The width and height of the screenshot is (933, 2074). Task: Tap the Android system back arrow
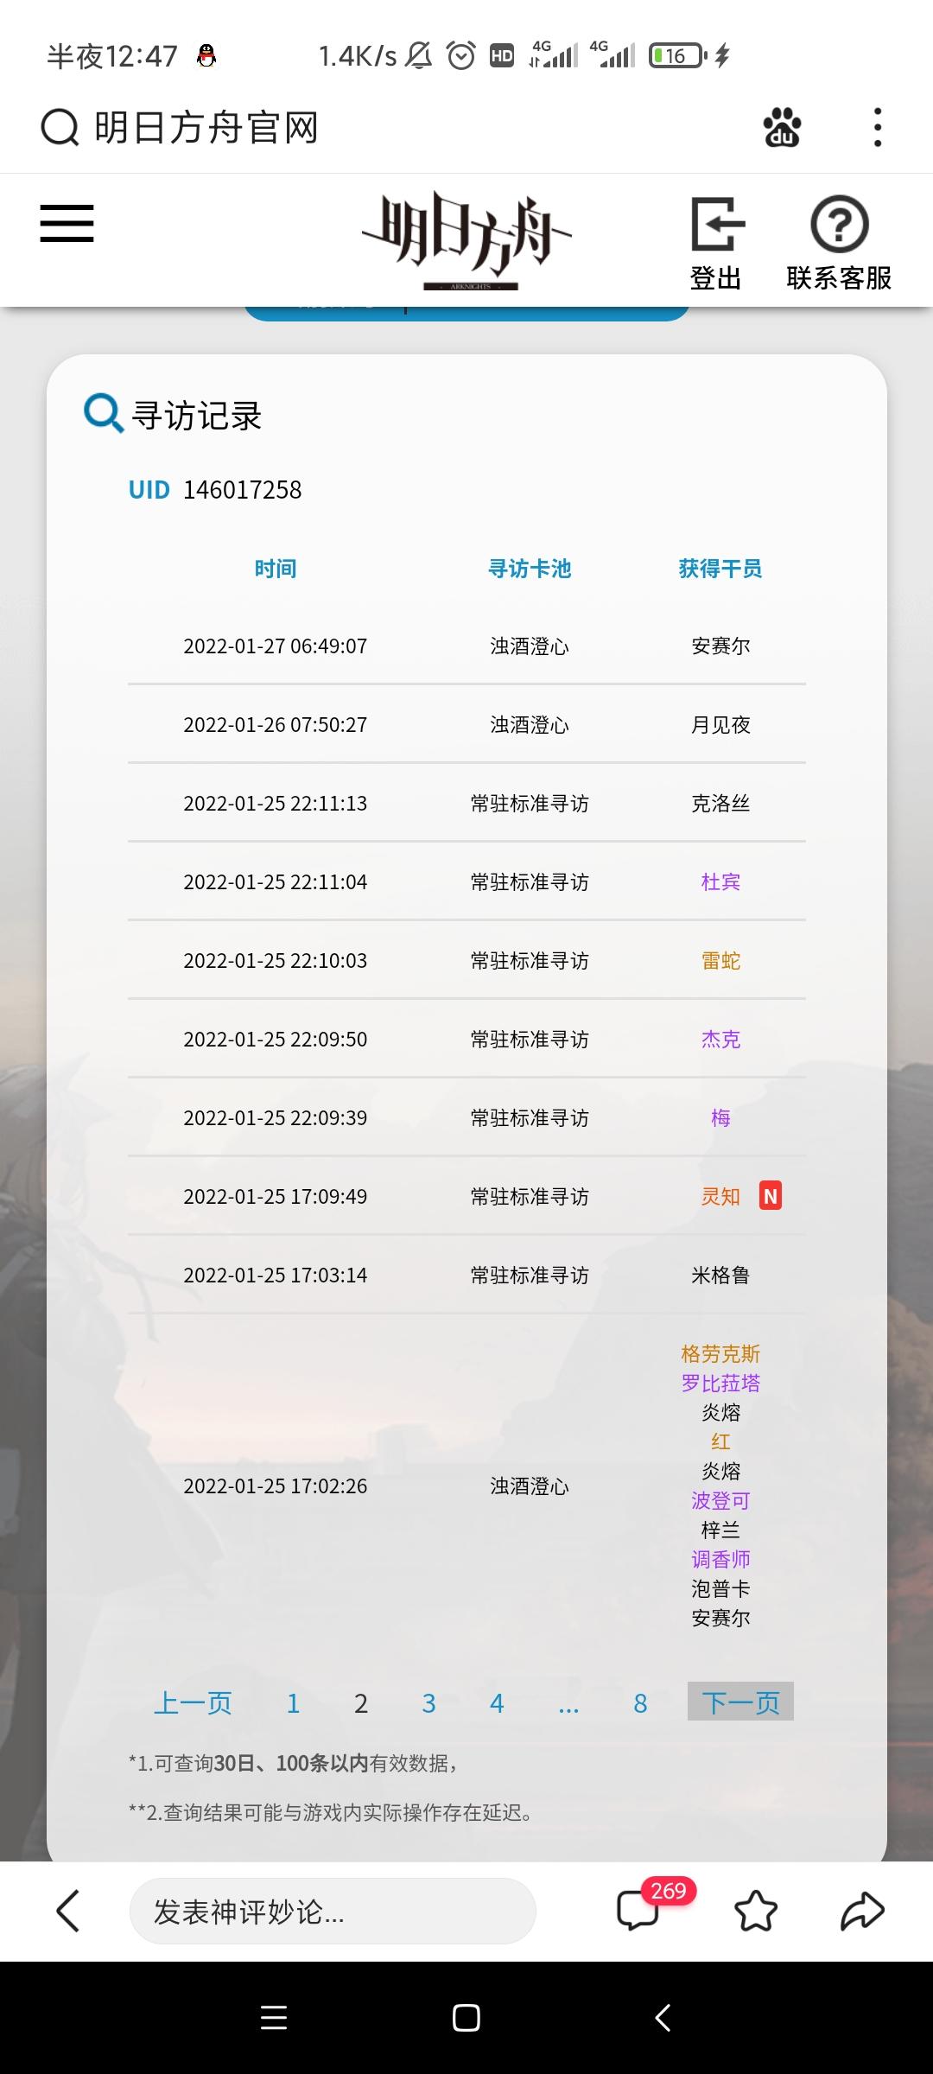[x=663, y=2017]
